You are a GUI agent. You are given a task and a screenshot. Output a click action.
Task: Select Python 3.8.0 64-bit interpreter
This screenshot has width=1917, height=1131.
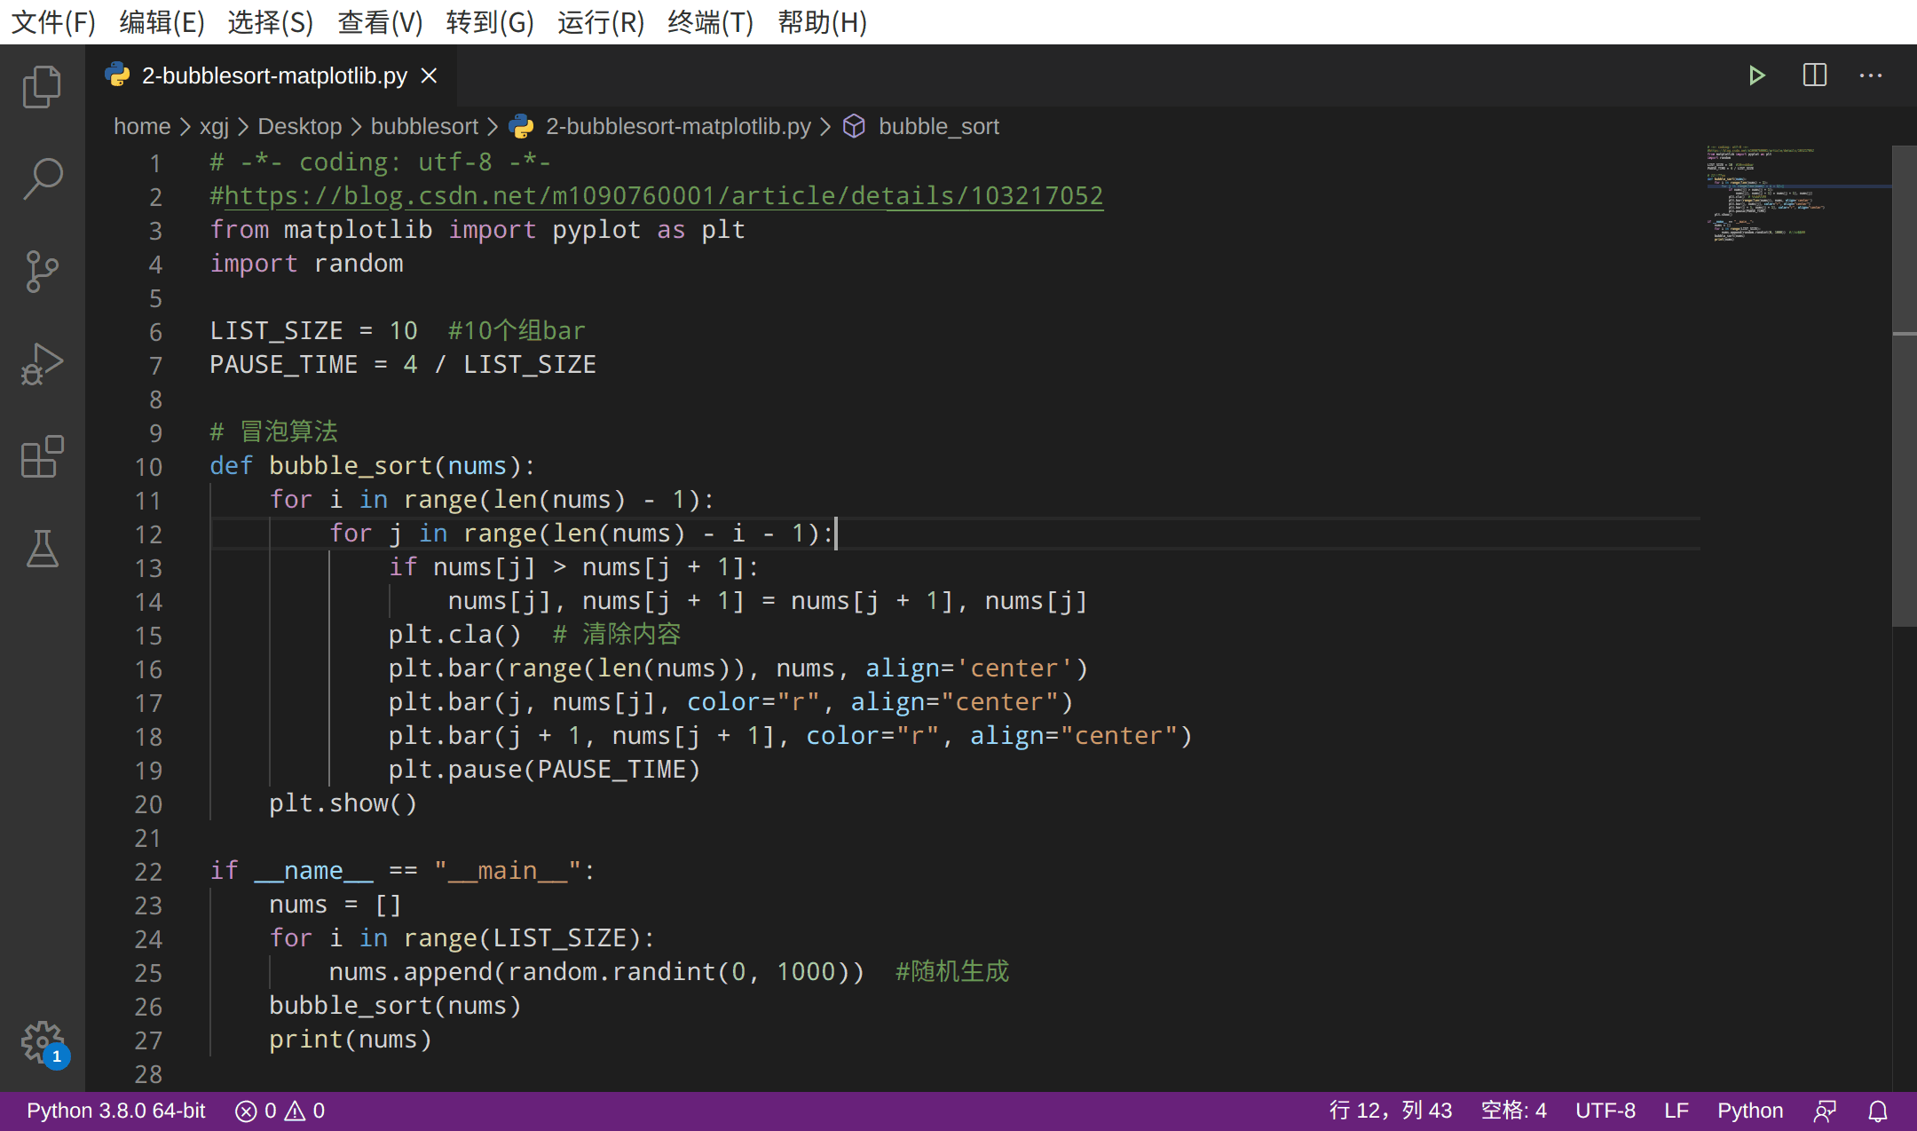click(x=115, y=1111)
